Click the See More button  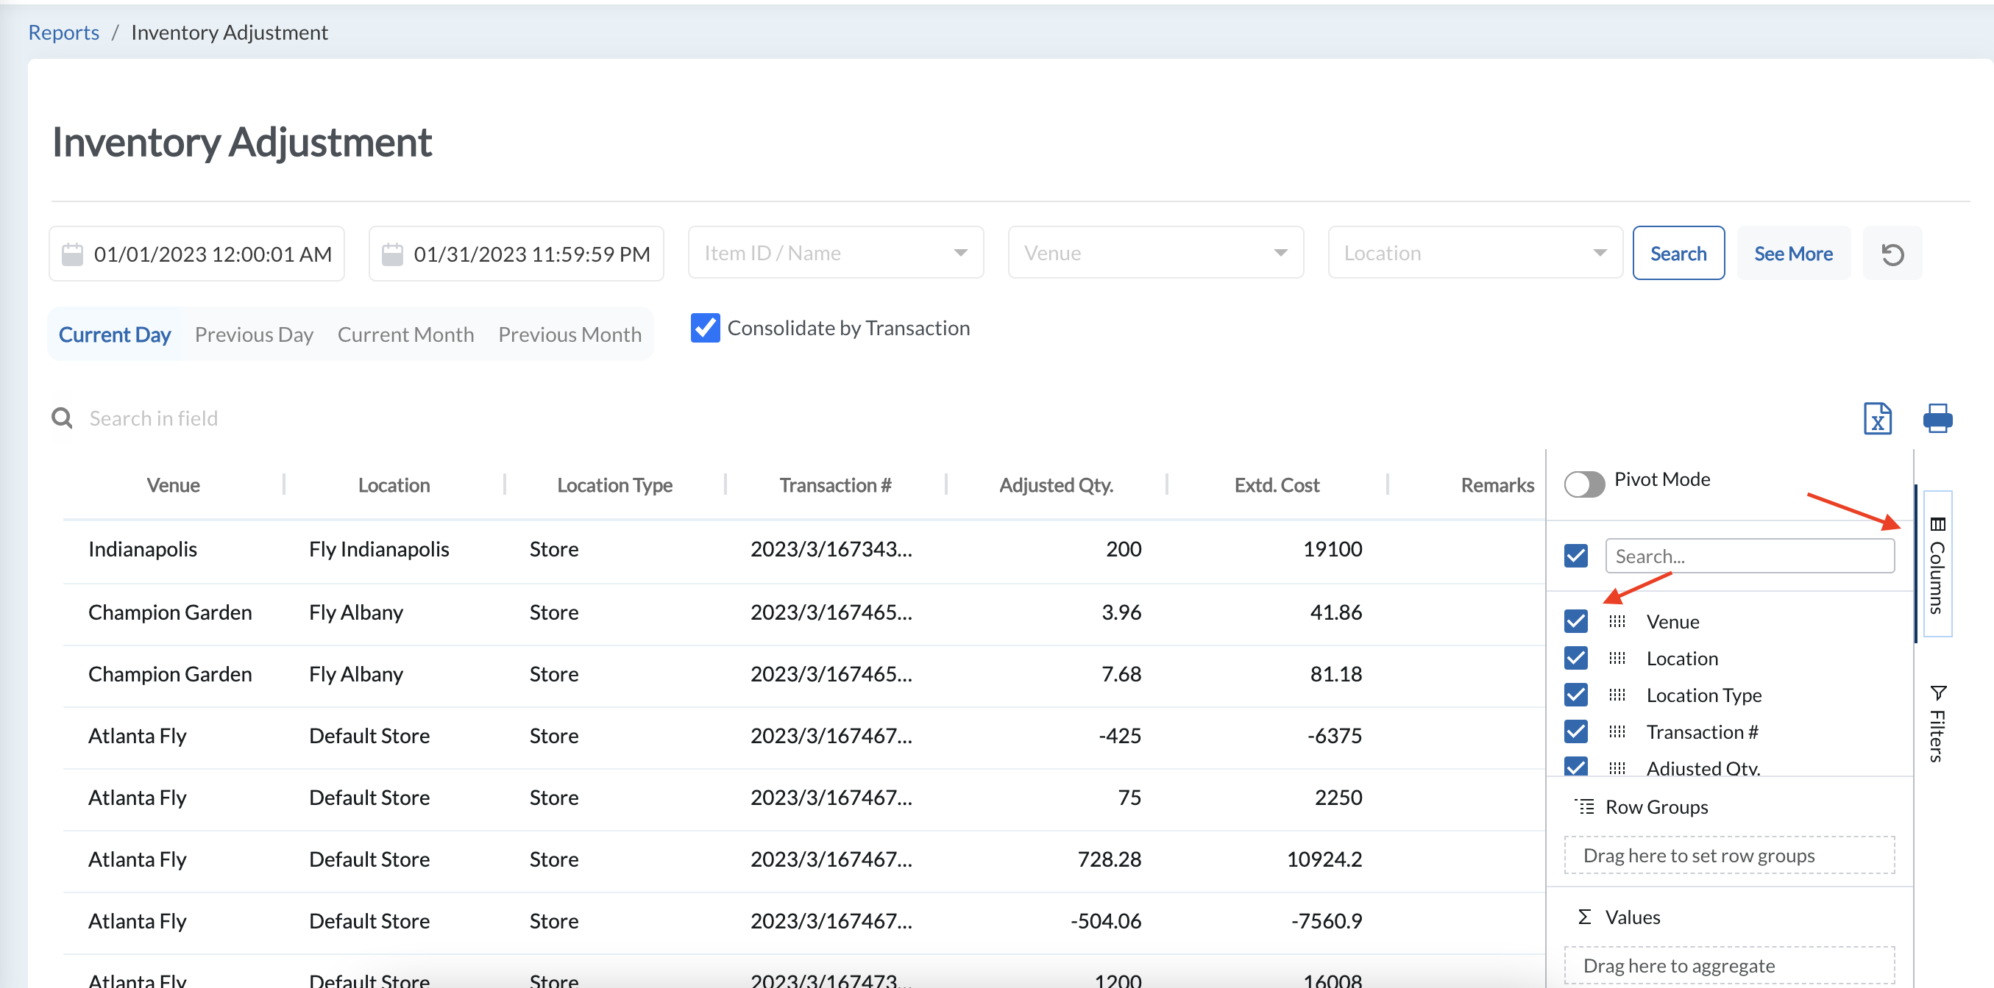pos(1792,253)
